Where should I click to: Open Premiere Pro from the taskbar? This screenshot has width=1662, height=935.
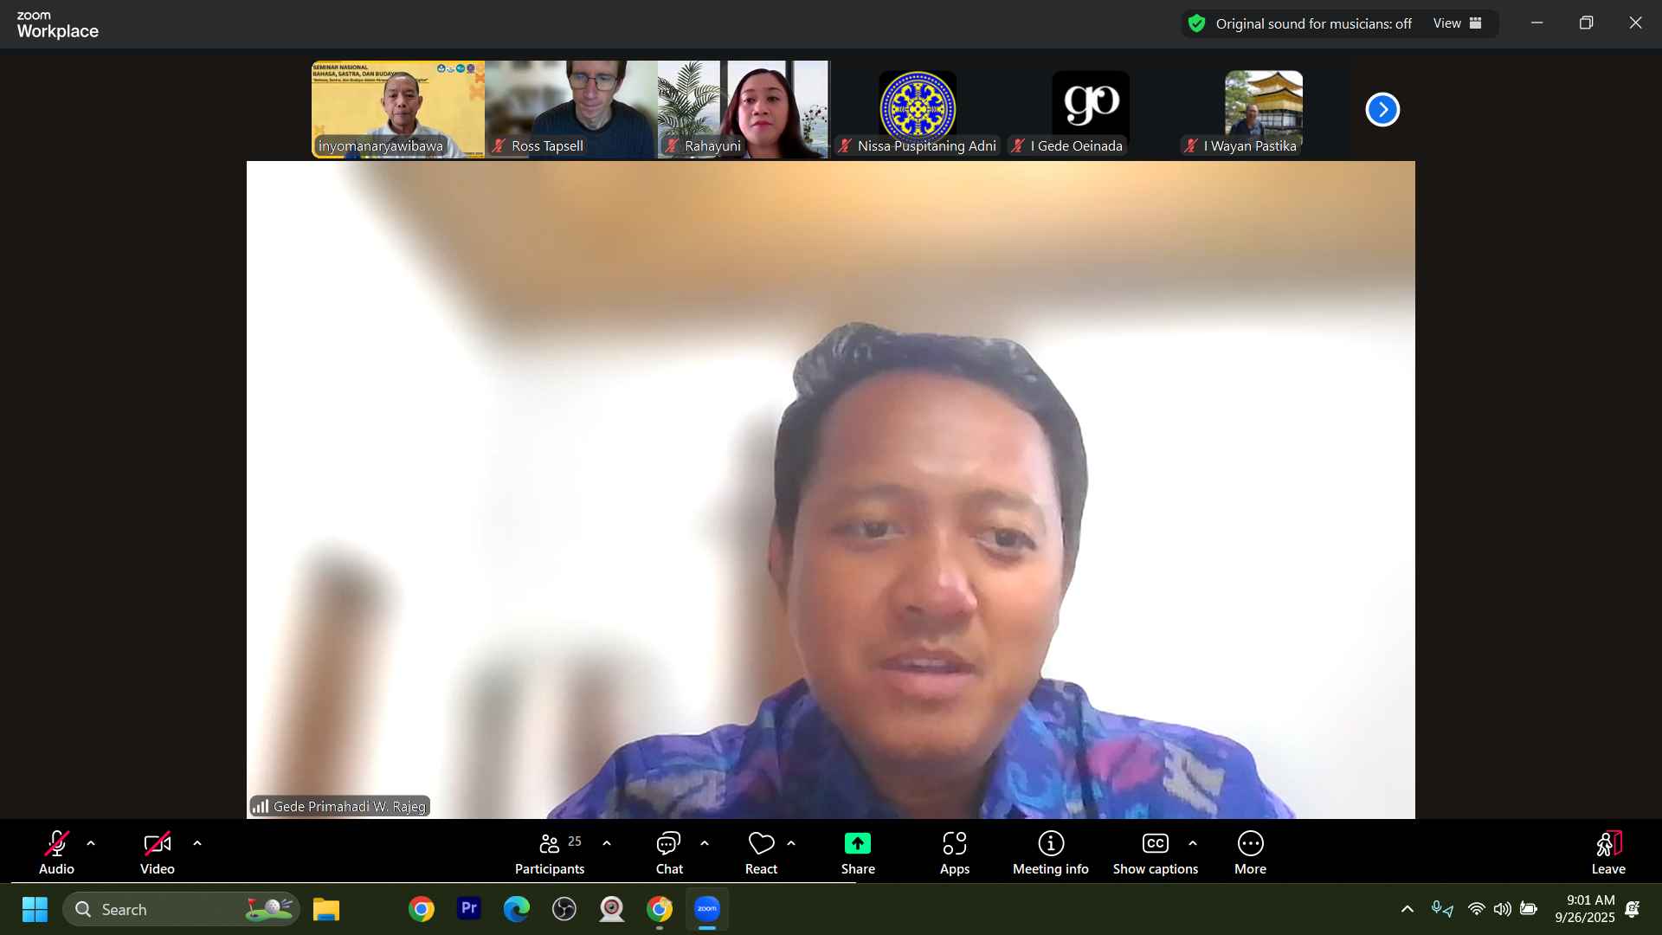468,909
